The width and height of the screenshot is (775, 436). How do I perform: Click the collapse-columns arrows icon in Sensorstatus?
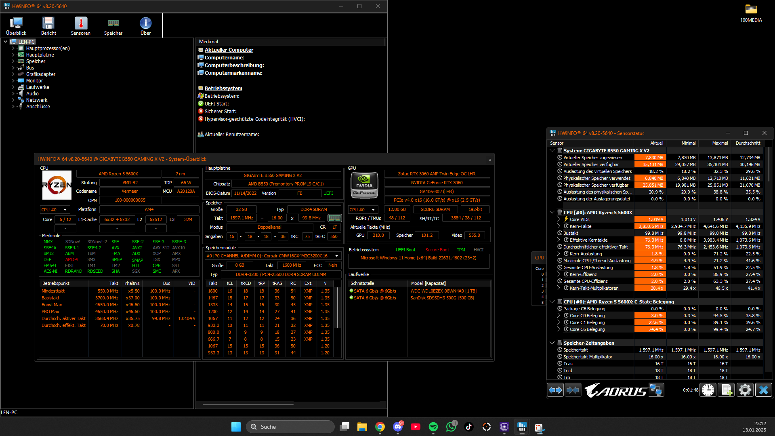pos(573,390)
